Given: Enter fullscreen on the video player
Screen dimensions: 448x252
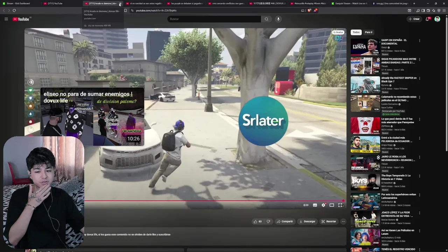Looking at the screenshot, I should tap(340, 205).
